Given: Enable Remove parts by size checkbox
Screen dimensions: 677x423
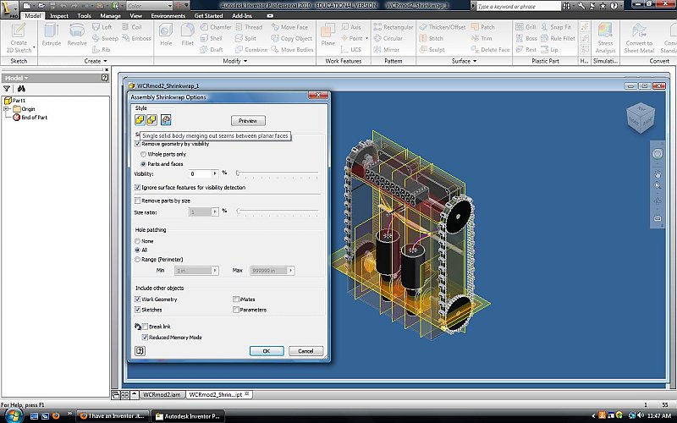Looking at the screenshot, I should pos(138,201).
